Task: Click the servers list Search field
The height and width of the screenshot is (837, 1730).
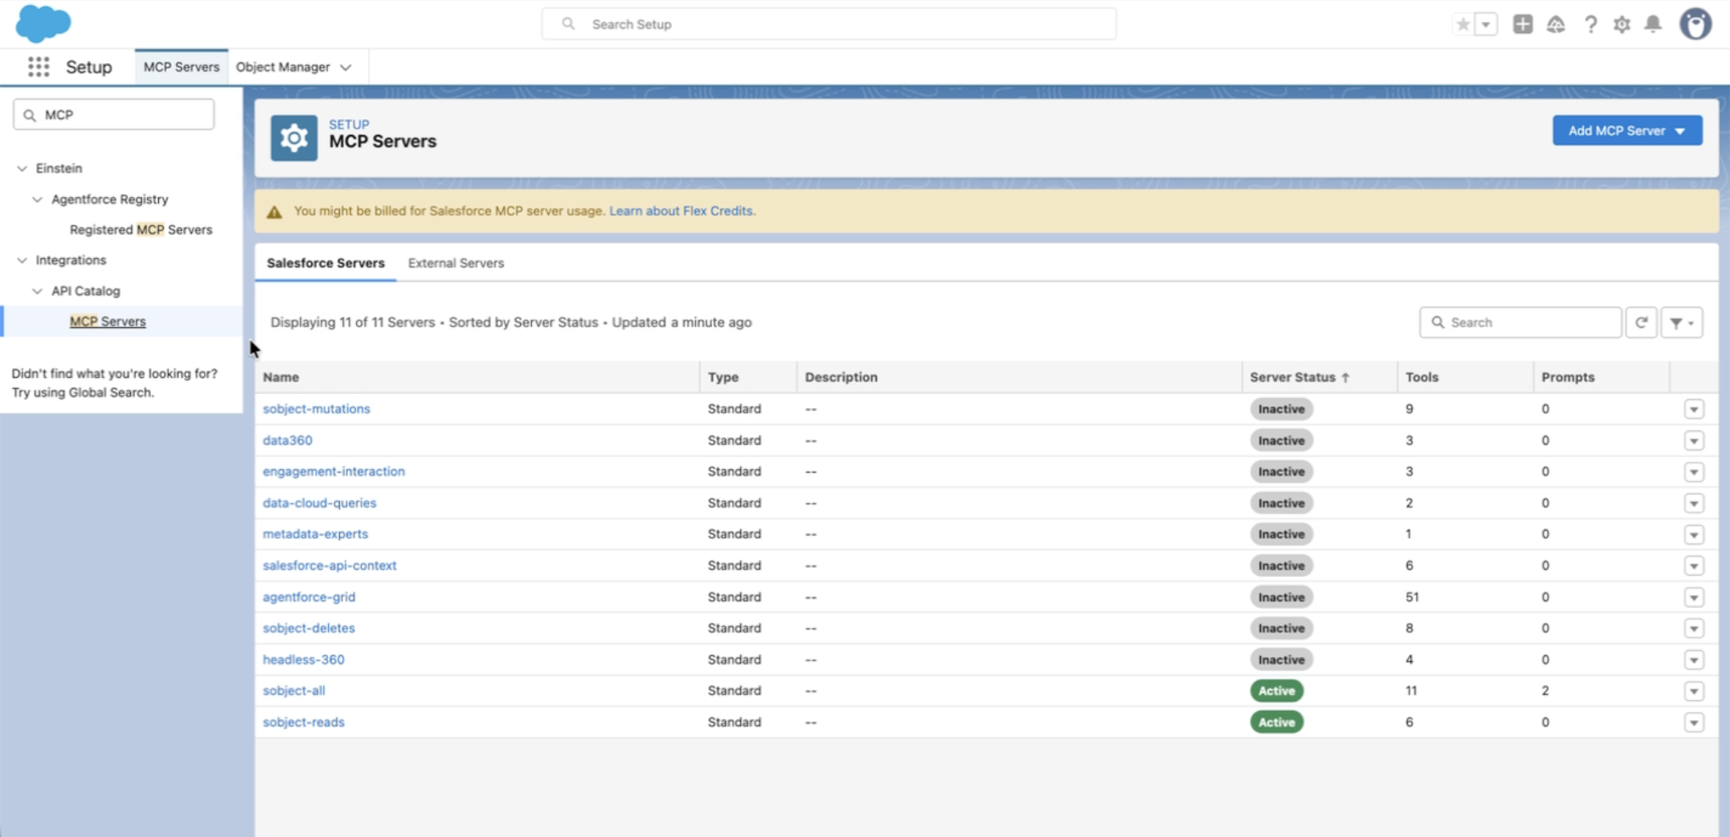Action: [x=1520, y=322]
